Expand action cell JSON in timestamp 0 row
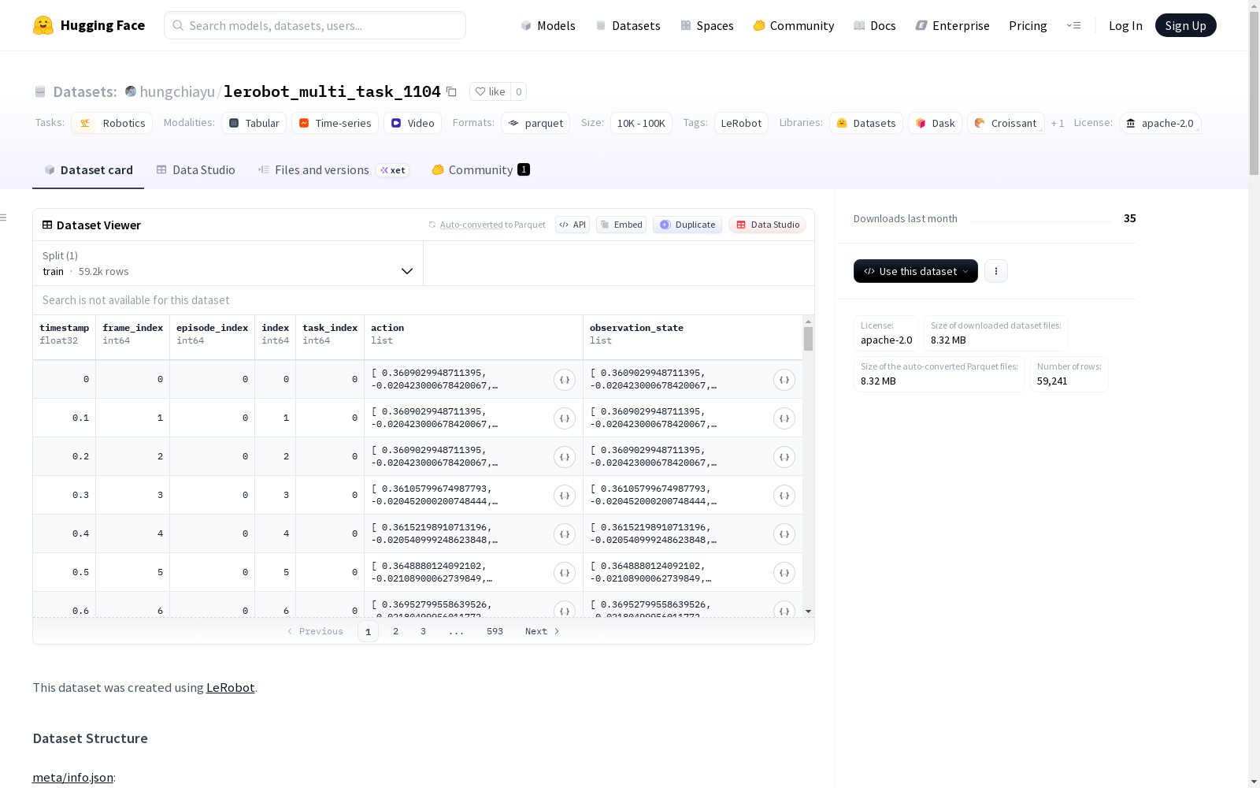Image resolution: width=1260 pixels, height=788 pixels. (565, 380)
